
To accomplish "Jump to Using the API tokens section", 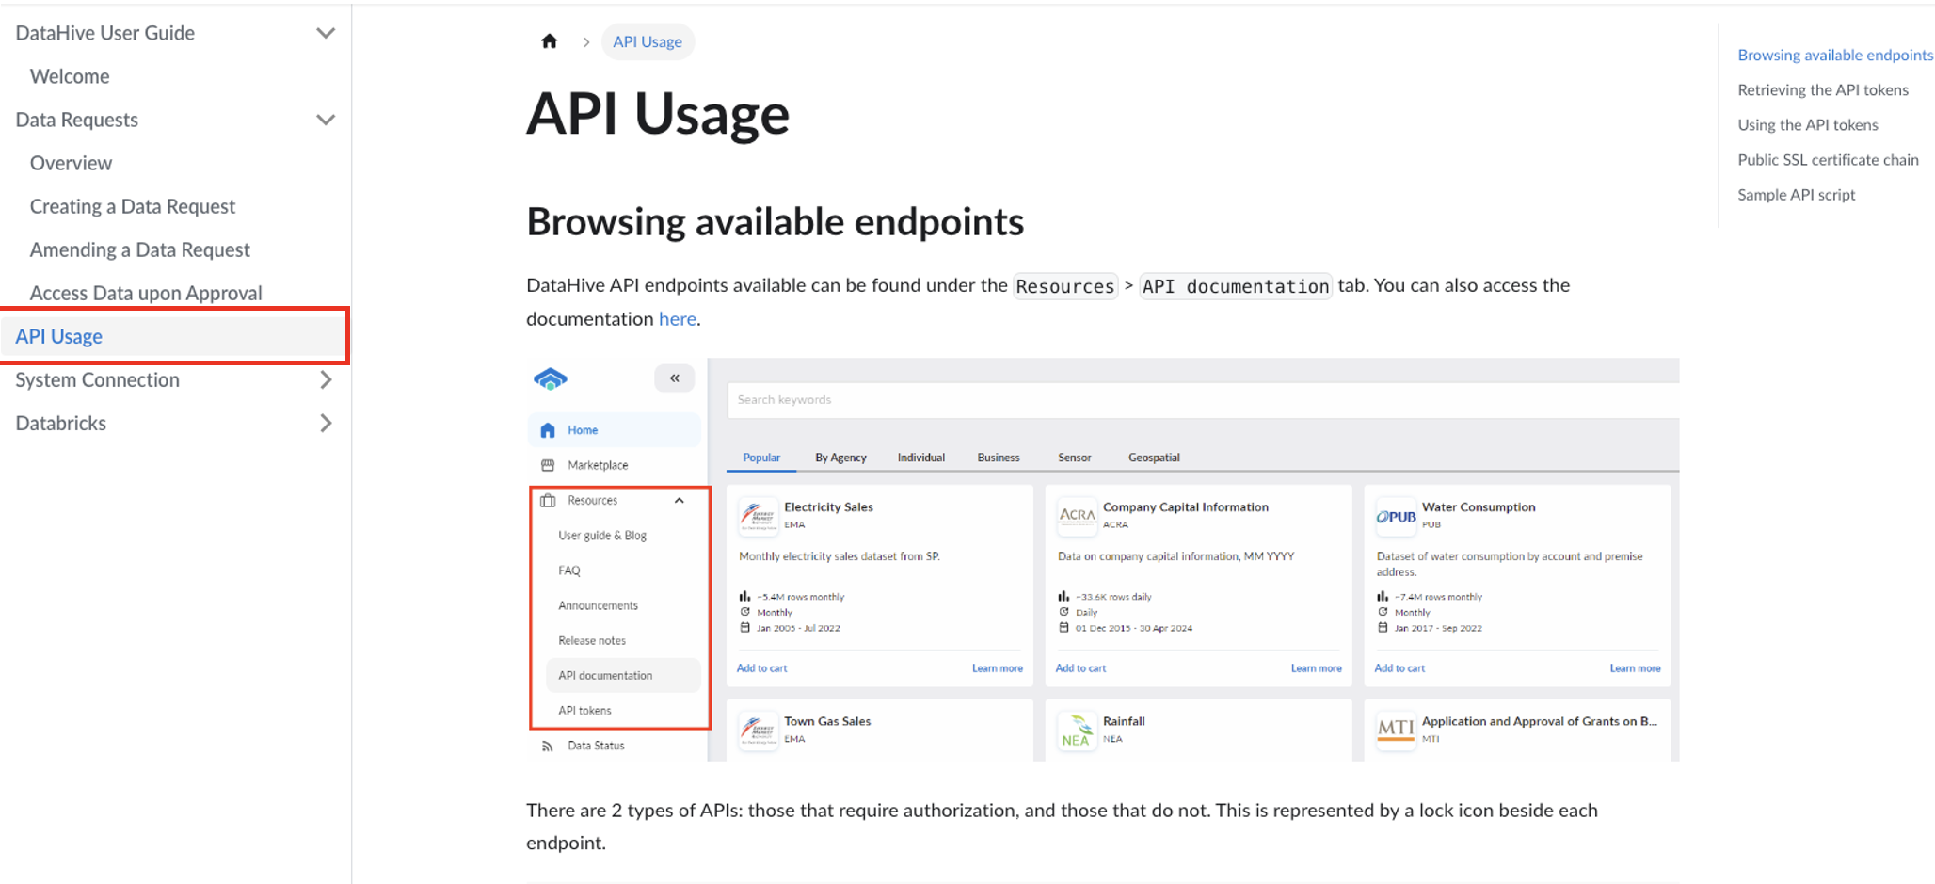I will pyautogui.click(x=1808, y=124).
